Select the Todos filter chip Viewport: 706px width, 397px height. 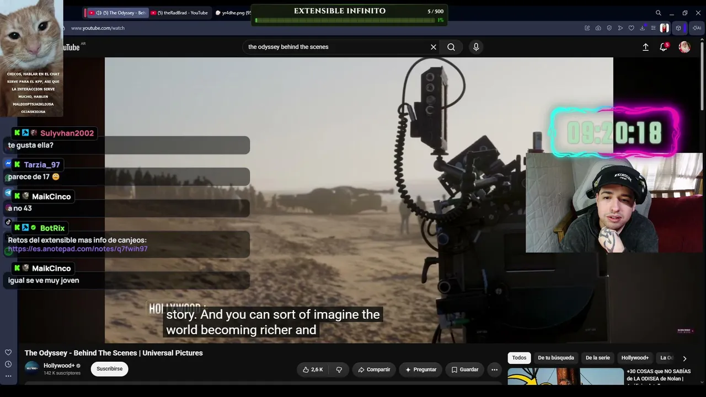(519, 358)
